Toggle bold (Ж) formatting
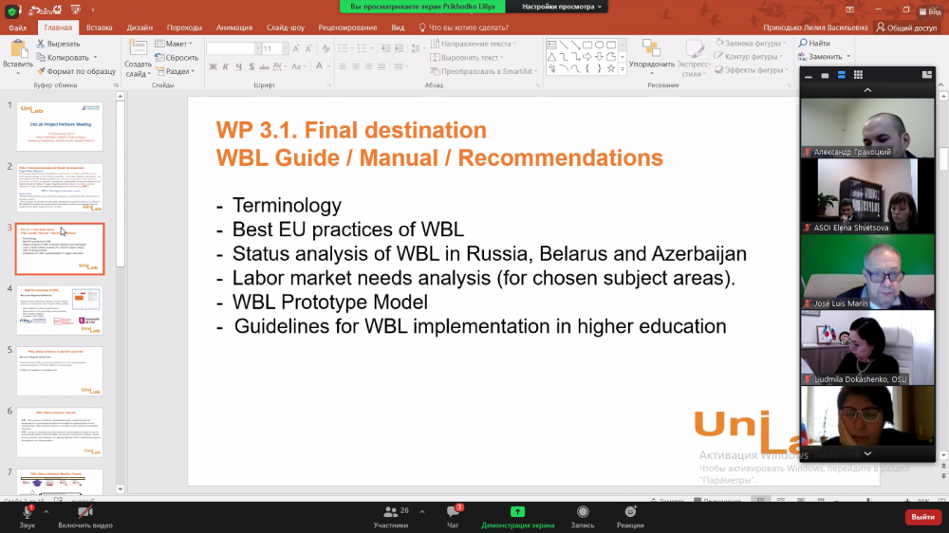The height and width of the screenshot is (533, 949). click(213, 66)
